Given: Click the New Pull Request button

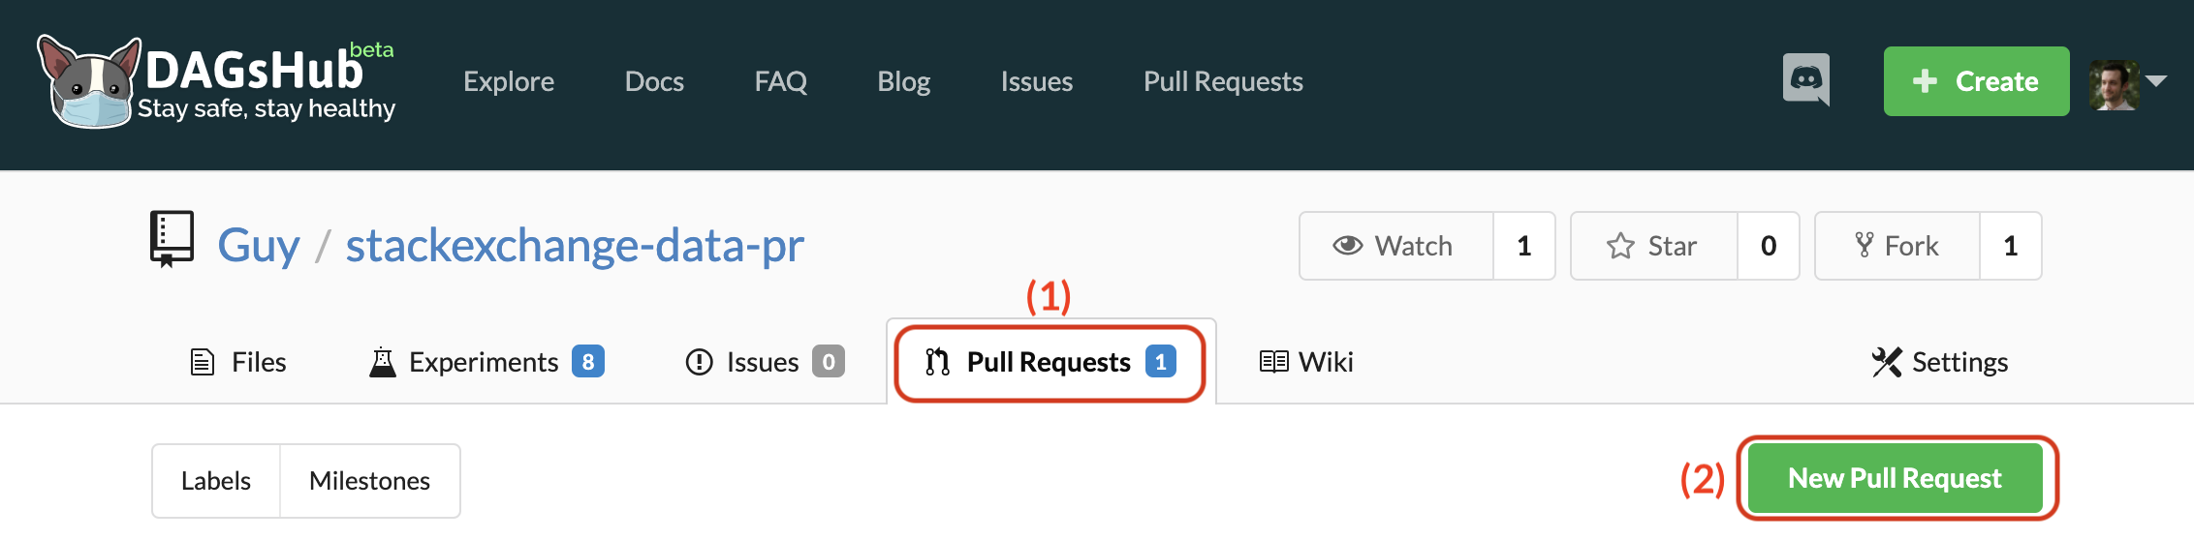Looking at the screenshot, I should click(x=1895, y=478).
